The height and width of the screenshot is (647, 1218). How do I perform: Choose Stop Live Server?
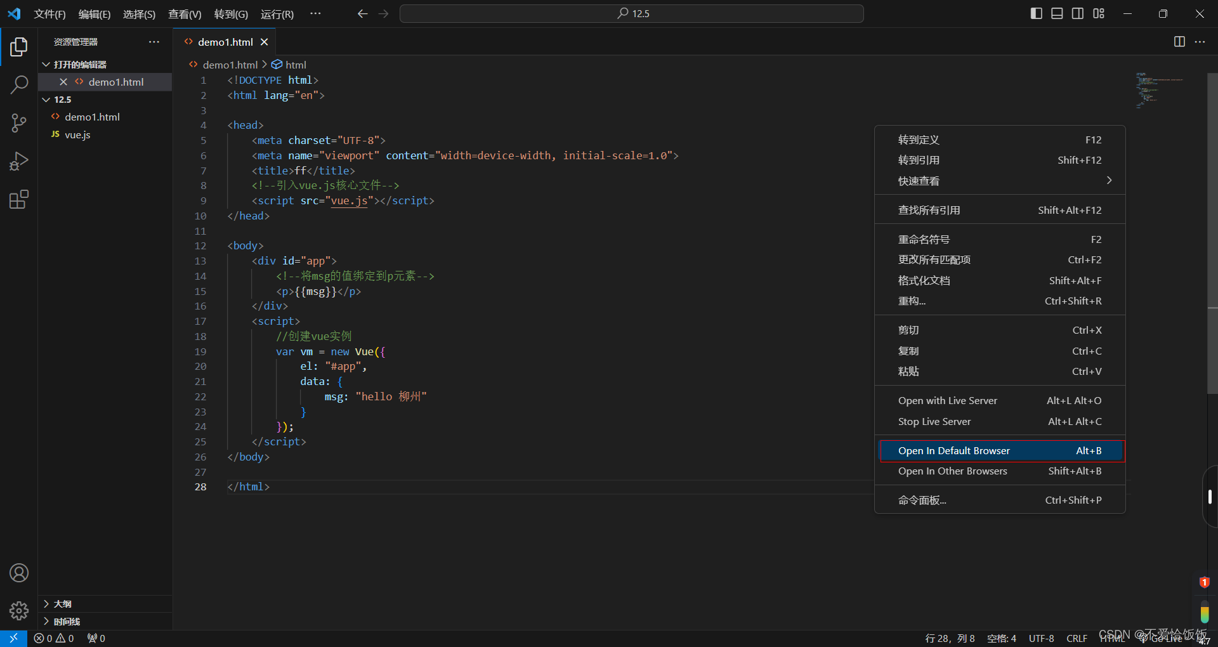pos(1000,421)
